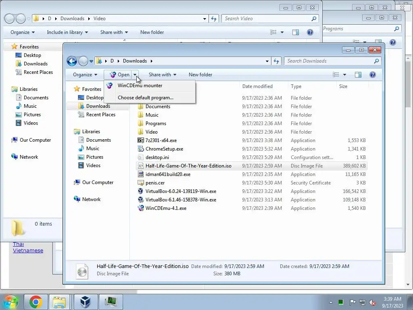Screen dimensions: 413x310
Task: Open Help in Video window toolbar
Action: tap(310, 32)
